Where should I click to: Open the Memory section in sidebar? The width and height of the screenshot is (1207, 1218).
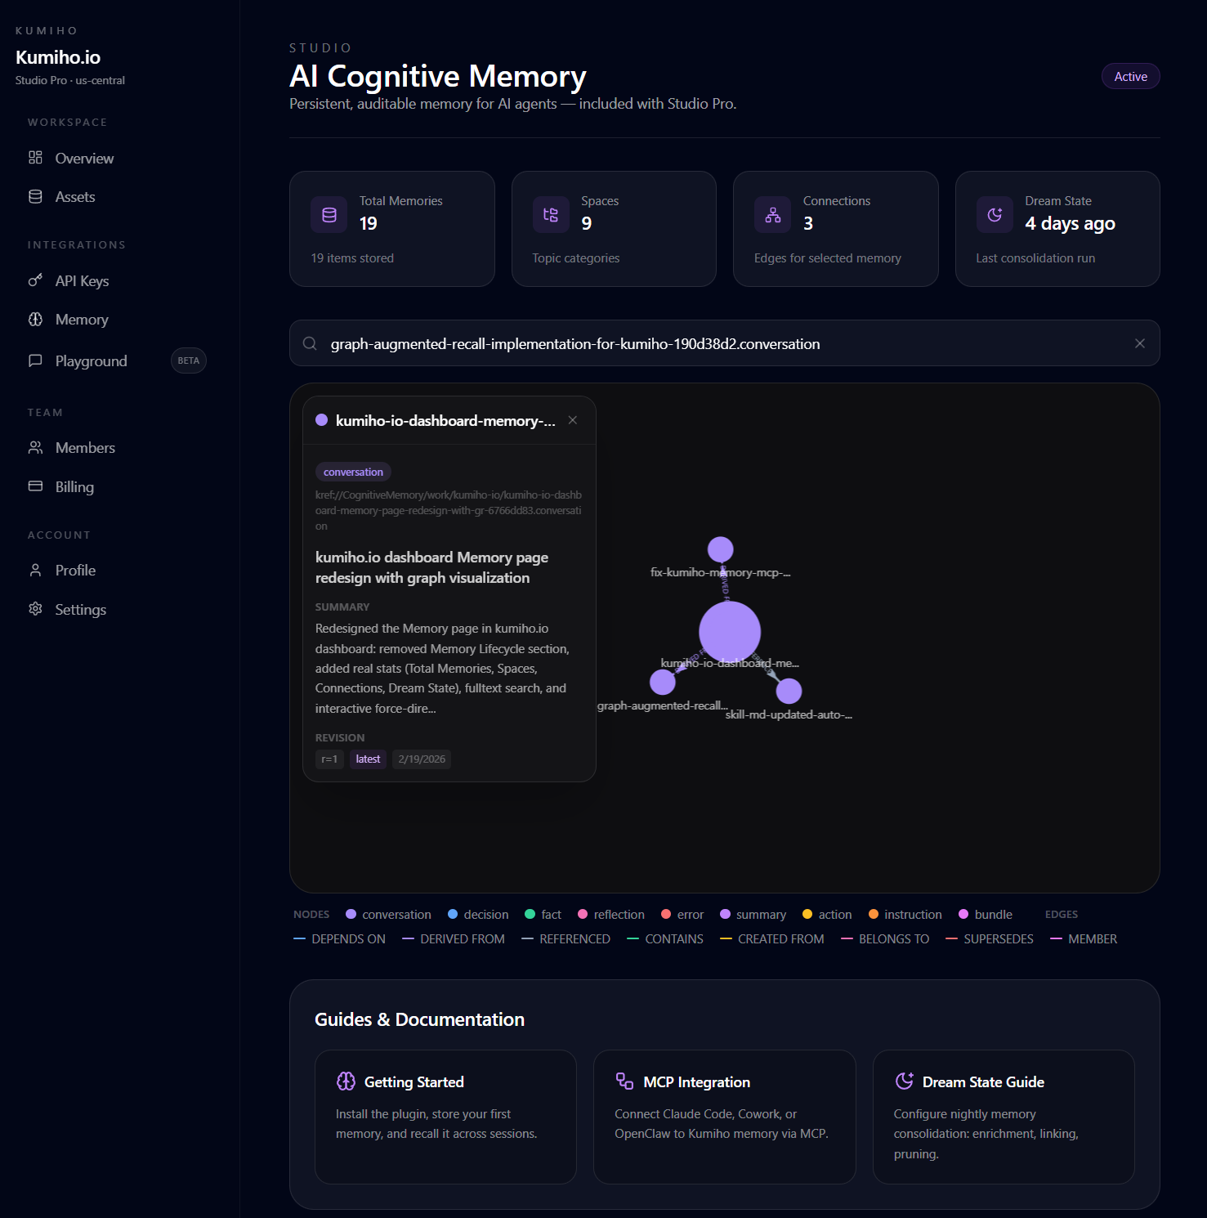point(80,319)
